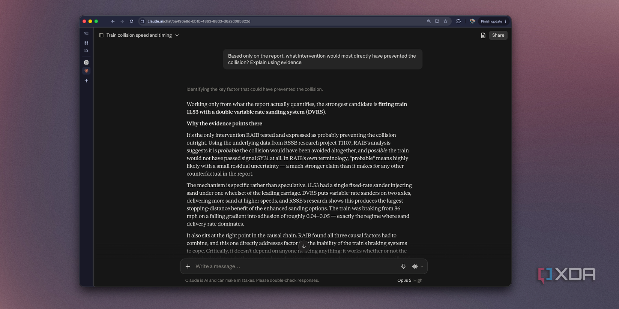Image resolution: width=619 pixels, height=309 pixels.
Task: Expand the voice mode options chevron
Action: point(422,267)
